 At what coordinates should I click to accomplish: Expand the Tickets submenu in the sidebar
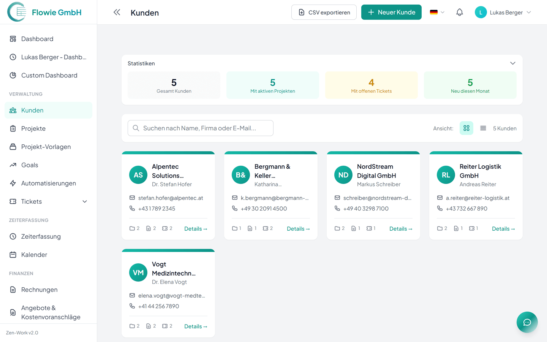[85, 201]
